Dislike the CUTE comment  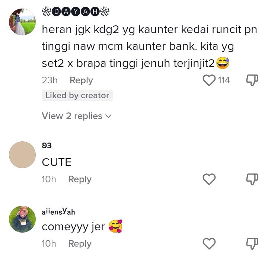point(252,179)
